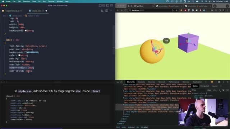
Task: Switch to the Sources DevTools tab
Action: (152, 82)
